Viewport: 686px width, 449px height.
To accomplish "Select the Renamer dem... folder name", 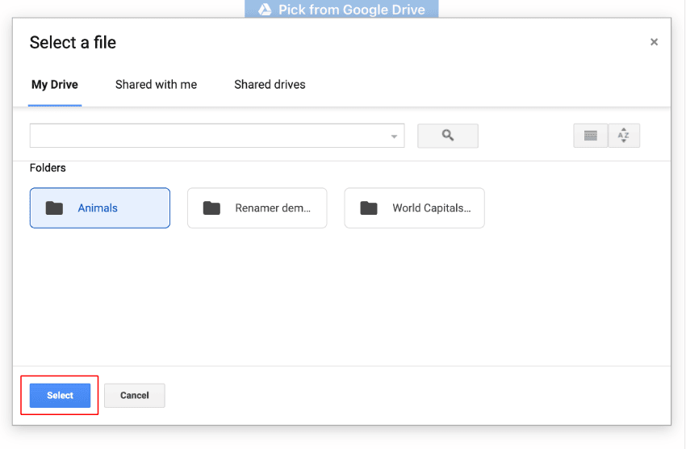I will tap(273, 208).
